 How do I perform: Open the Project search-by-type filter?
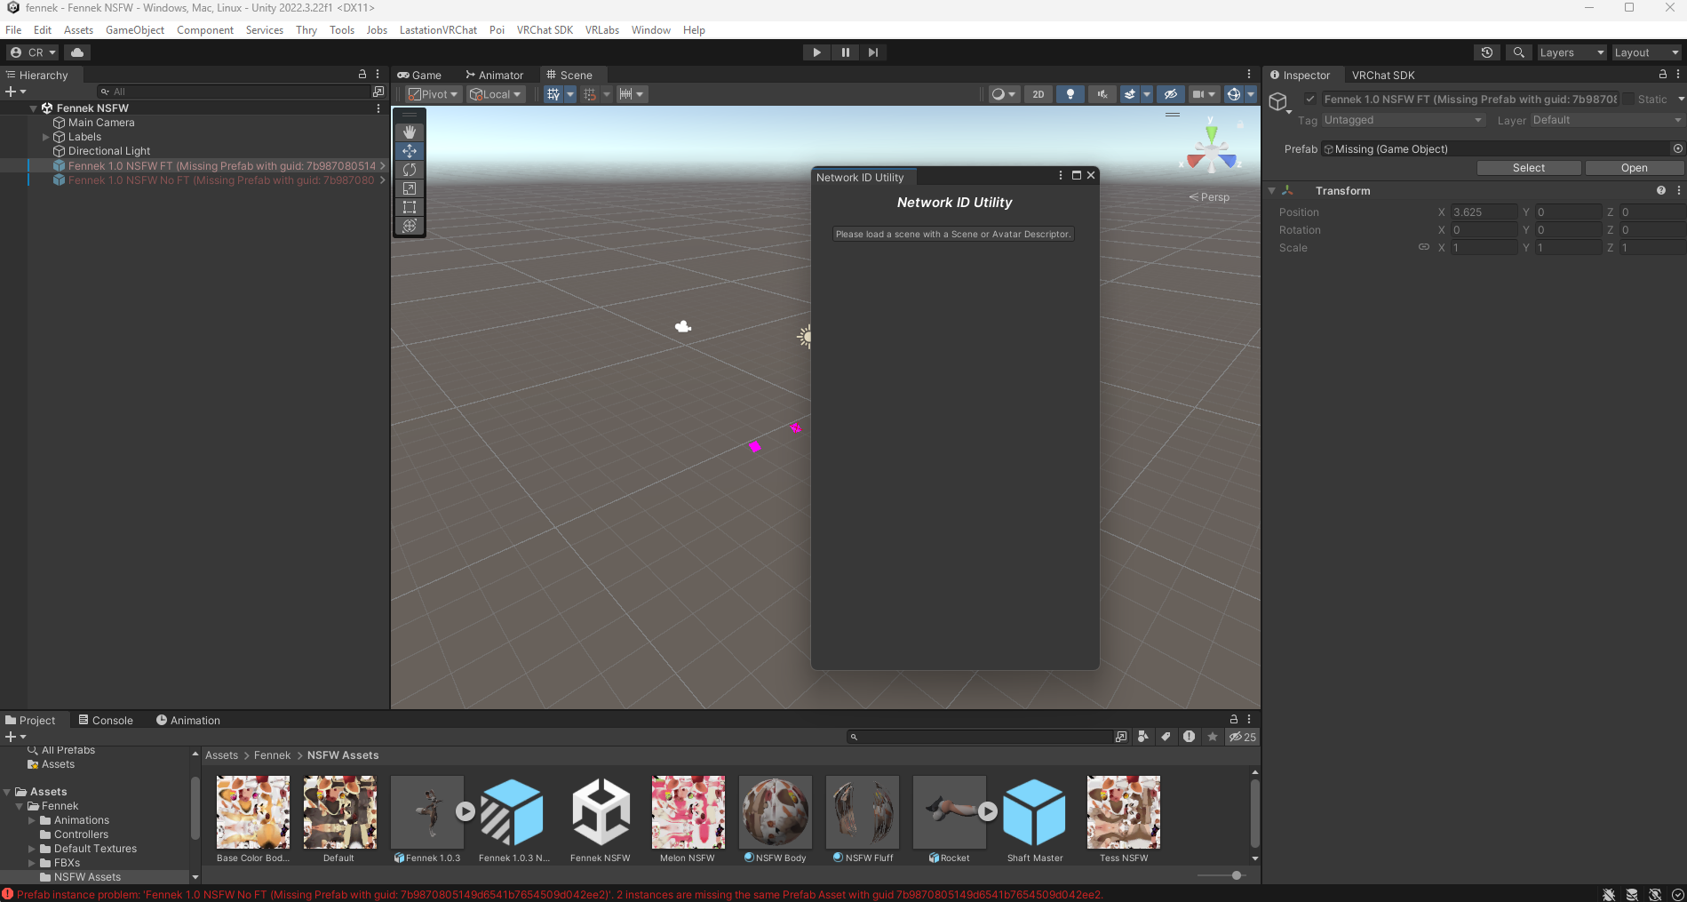click(x=1143, y=737)
